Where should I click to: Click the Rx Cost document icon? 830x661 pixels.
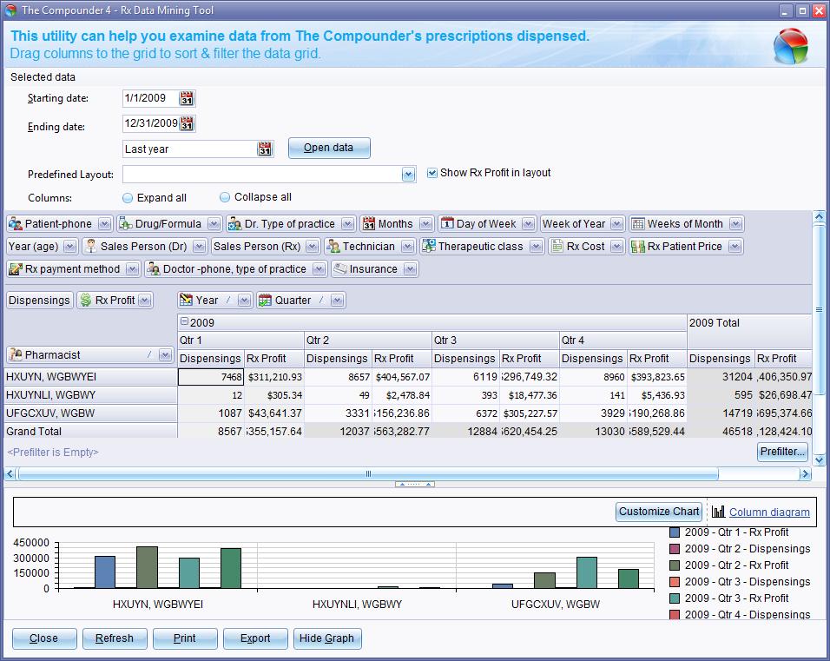click(x=557, y=246)
